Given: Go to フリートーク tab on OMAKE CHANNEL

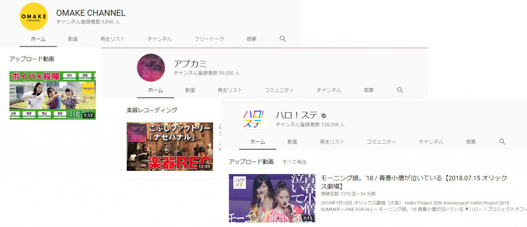Looking at the screenshot, I should [209, 39].
